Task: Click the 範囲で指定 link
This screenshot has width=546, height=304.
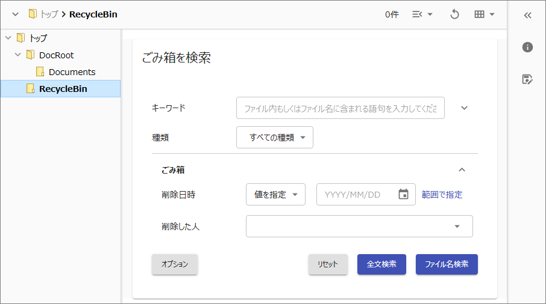Action: point(442,195)
